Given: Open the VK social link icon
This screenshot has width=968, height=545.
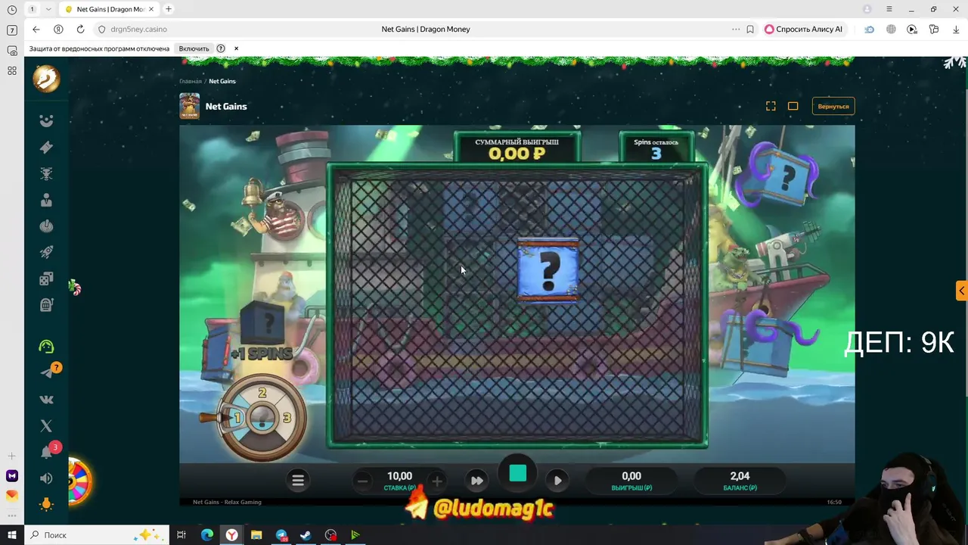Looking at the screenshot, I should pyautogui.click(x=46, y=399).
